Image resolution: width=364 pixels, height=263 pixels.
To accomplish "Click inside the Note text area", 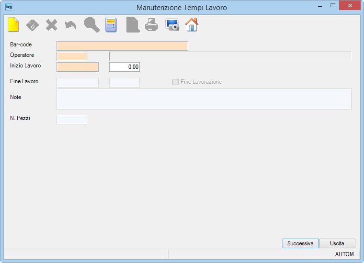I will (204, 99).
